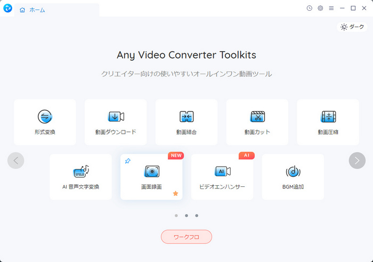Open the 画面録画 screen recorder tool
Image resolution: width=373 pixels, height=262 pixels.
pos(151,177)
